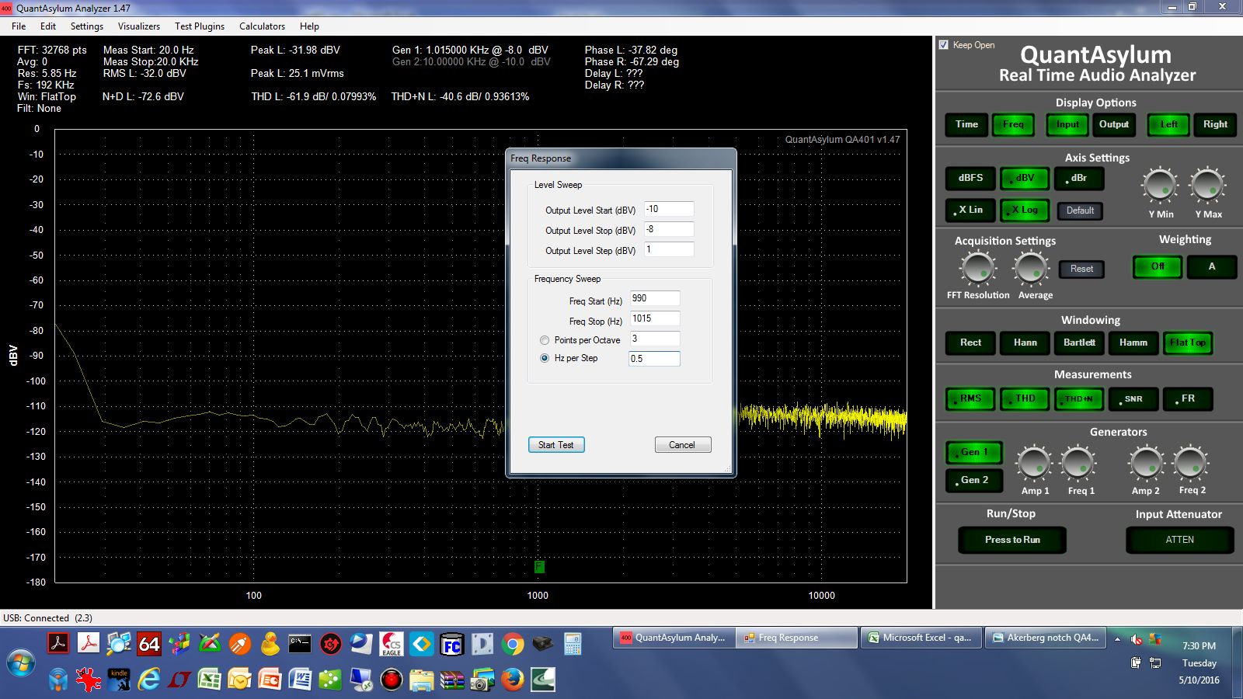Click Press to Run

(1012, 540)
